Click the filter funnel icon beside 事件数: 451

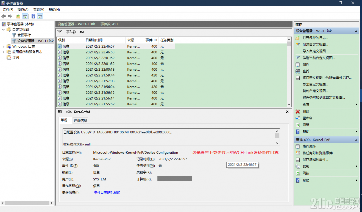pyautogui.click(x=60, y=32)
